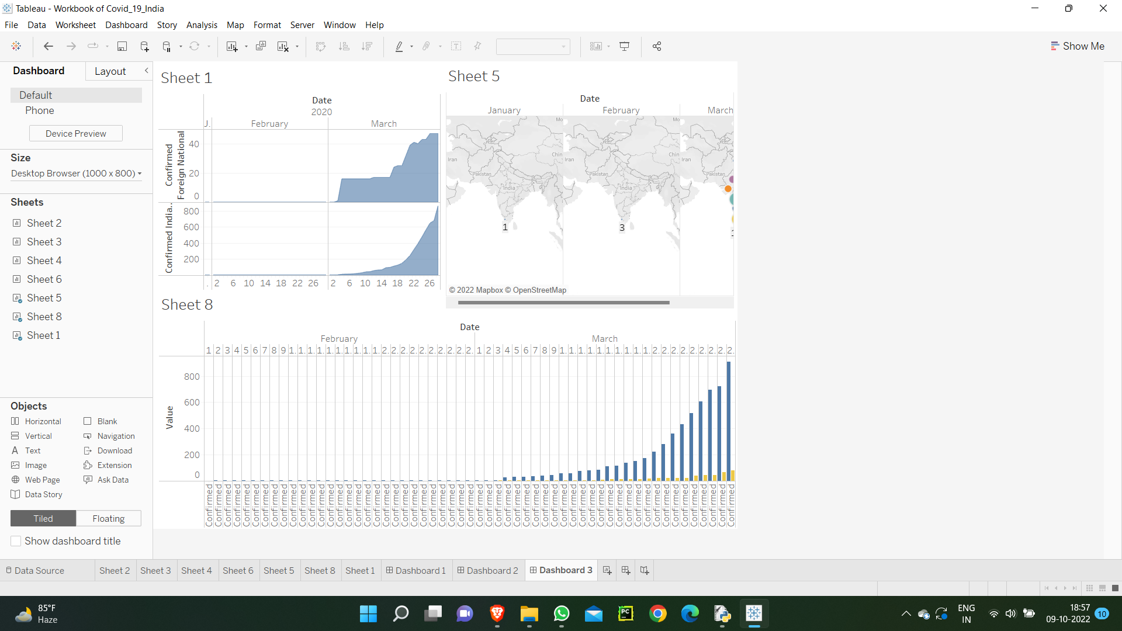Screen dimensions: 1122x631
Task: Open the Tableau start page icon
Action: pos(16,46)
